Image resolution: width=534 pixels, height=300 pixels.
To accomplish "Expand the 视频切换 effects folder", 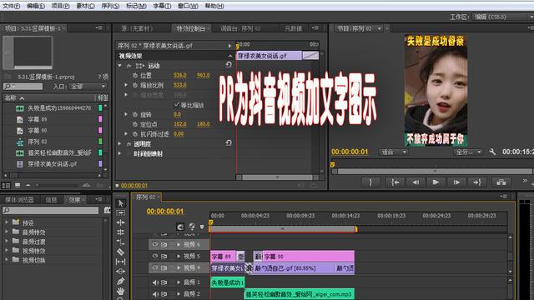I will (7, 259).
